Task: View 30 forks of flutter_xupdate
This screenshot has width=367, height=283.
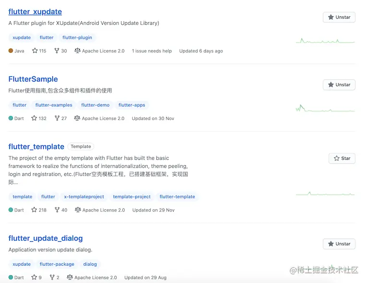Action: (x=60, y=51)
